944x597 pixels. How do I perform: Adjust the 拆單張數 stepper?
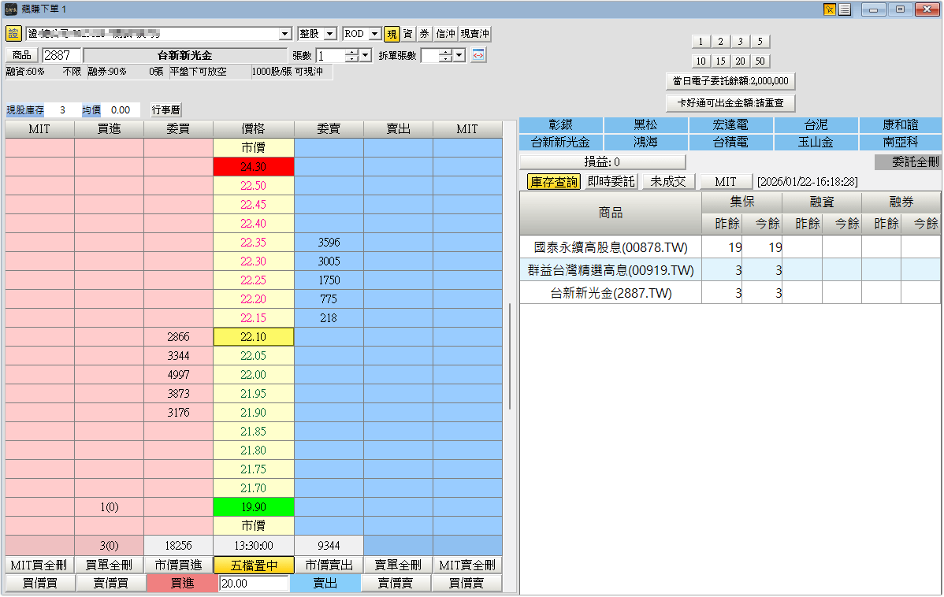point(445,56)
